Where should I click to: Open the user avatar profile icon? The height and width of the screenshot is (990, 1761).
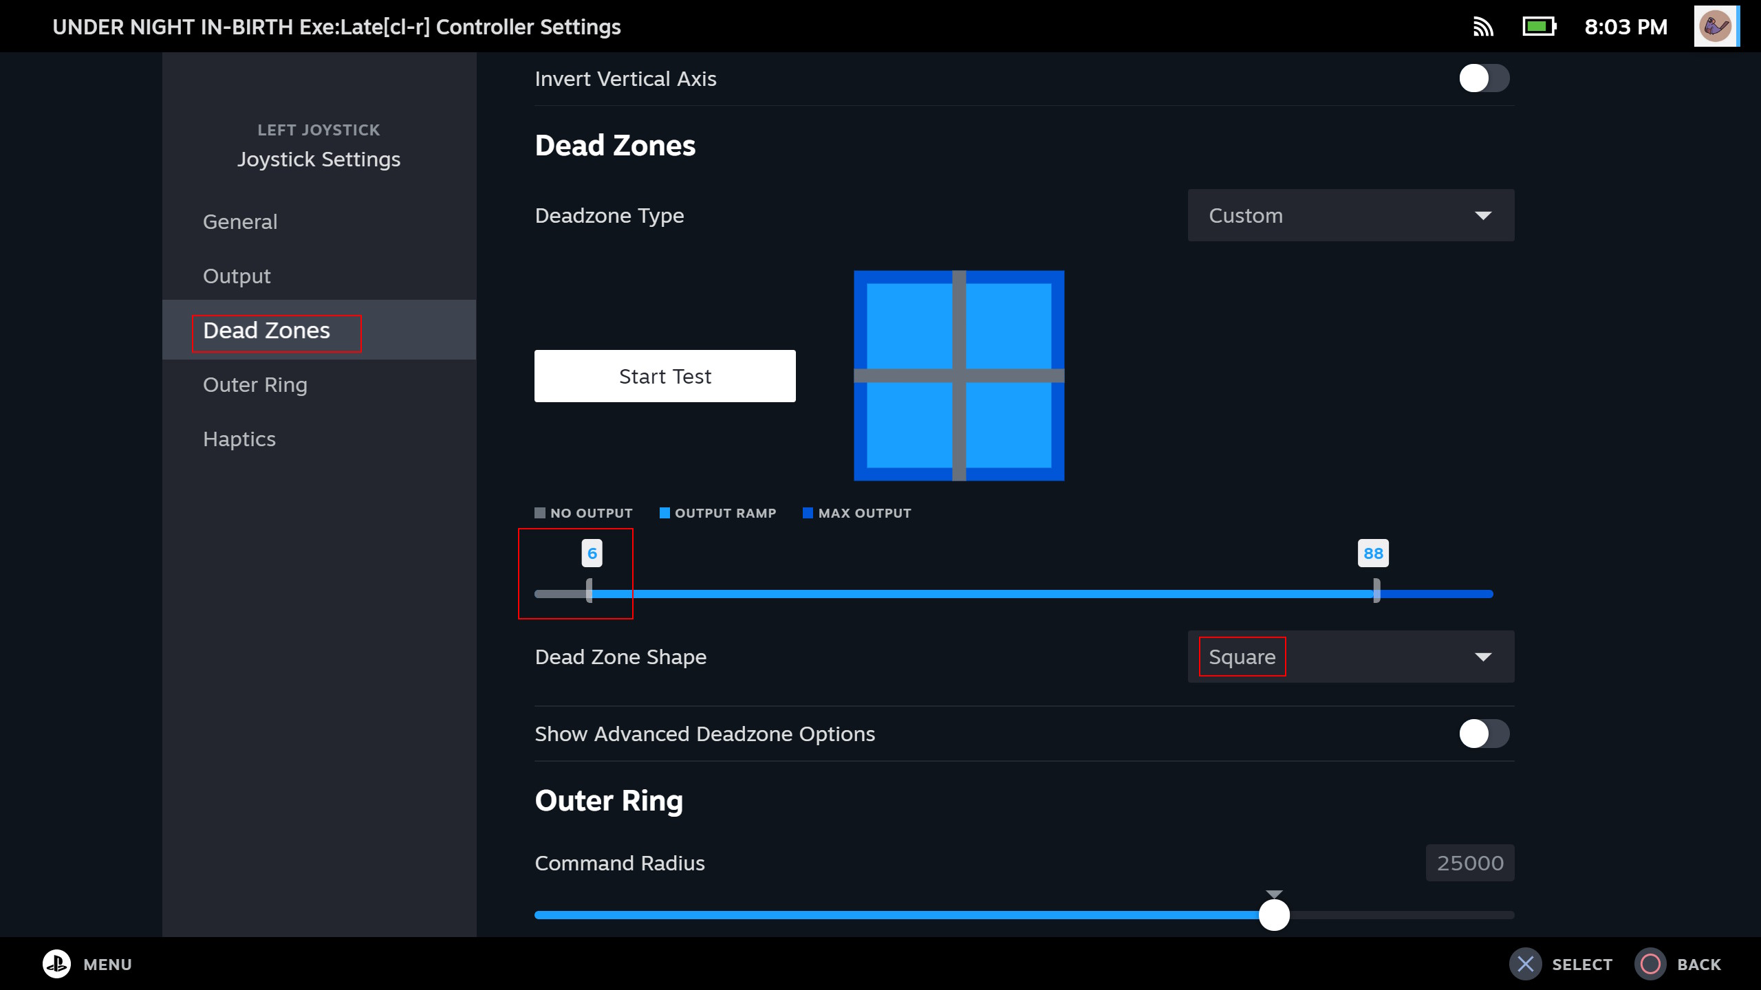pos(1715,27)
